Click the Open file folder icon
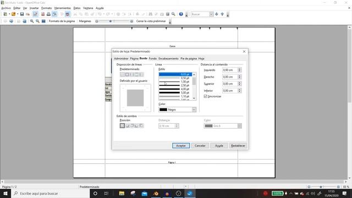Screen dimensions: 352x198 click(x=13, y=14)
